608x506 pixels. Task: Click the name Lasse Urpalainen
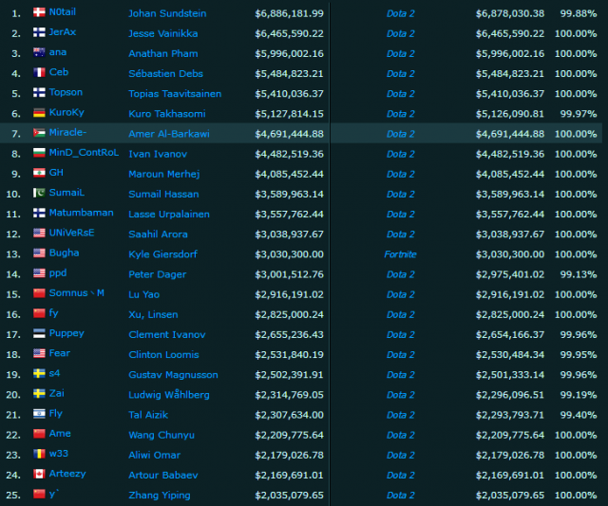(x=170, y=214)
